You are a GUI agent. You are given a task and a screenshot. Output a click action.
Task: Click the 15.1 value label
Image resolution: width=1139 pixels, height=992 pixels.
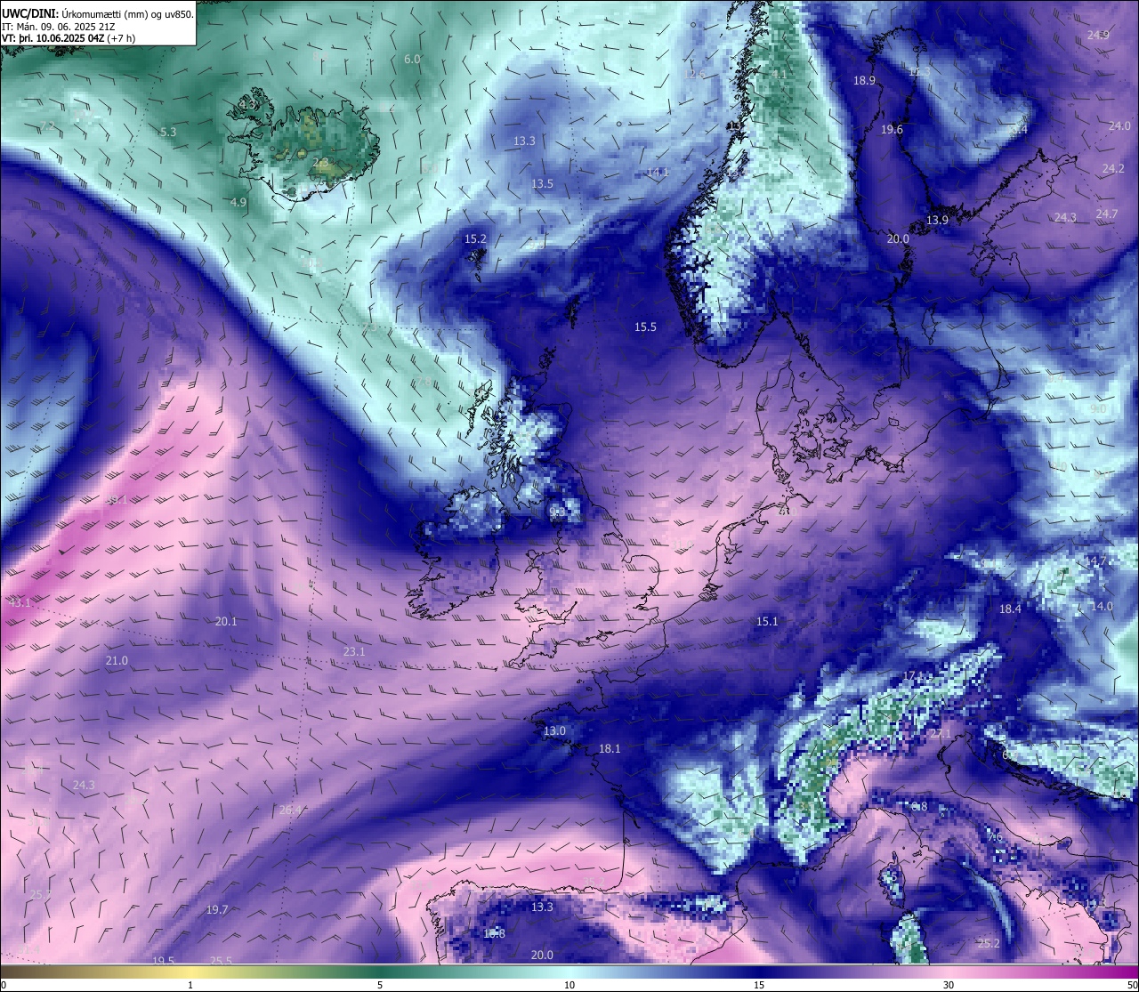tap(767, 622)
